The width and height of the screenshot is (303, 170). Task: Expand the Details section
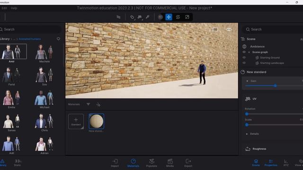pyautogui.click(x=247, y=134)
